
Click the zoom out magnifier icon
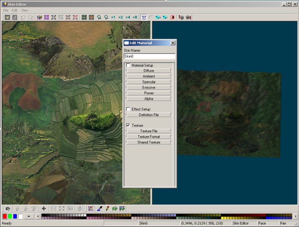click(x=106, y=17)
